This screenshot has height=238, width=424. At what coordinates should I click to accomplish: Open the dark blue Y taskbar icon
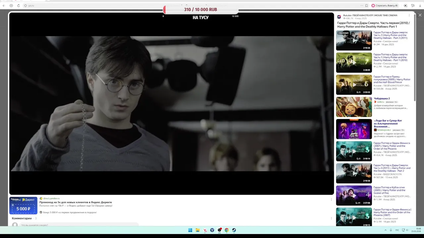coord(212,230)
